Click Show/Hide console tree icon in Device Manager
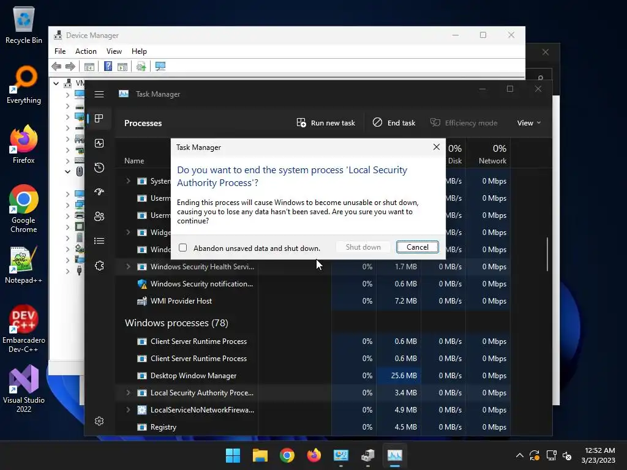627x470 pixels. pyautogui.click(x=89, y=66)
